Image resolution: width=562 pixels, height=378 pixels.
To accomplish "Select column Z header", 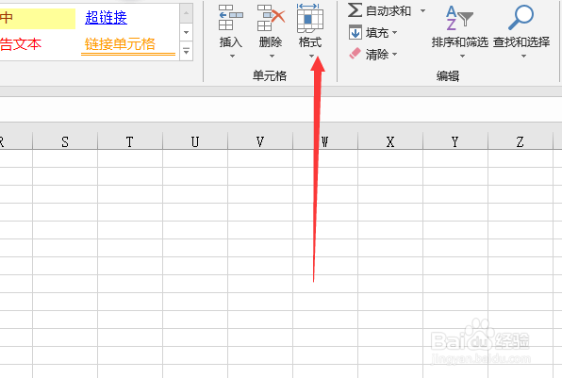I will tap(521, 141).
